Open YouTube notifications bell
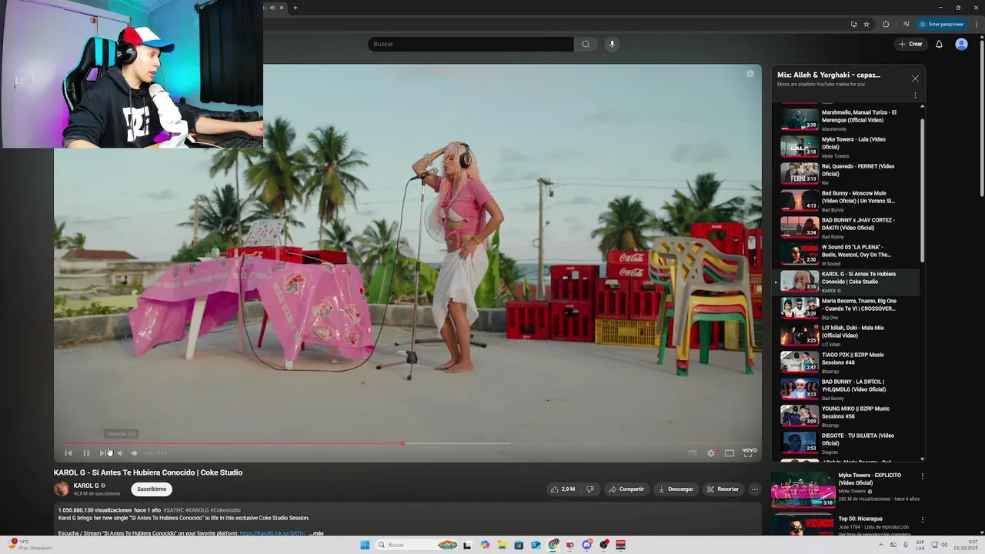The width and height of the screenshot is (985, 554). point(939,44)
